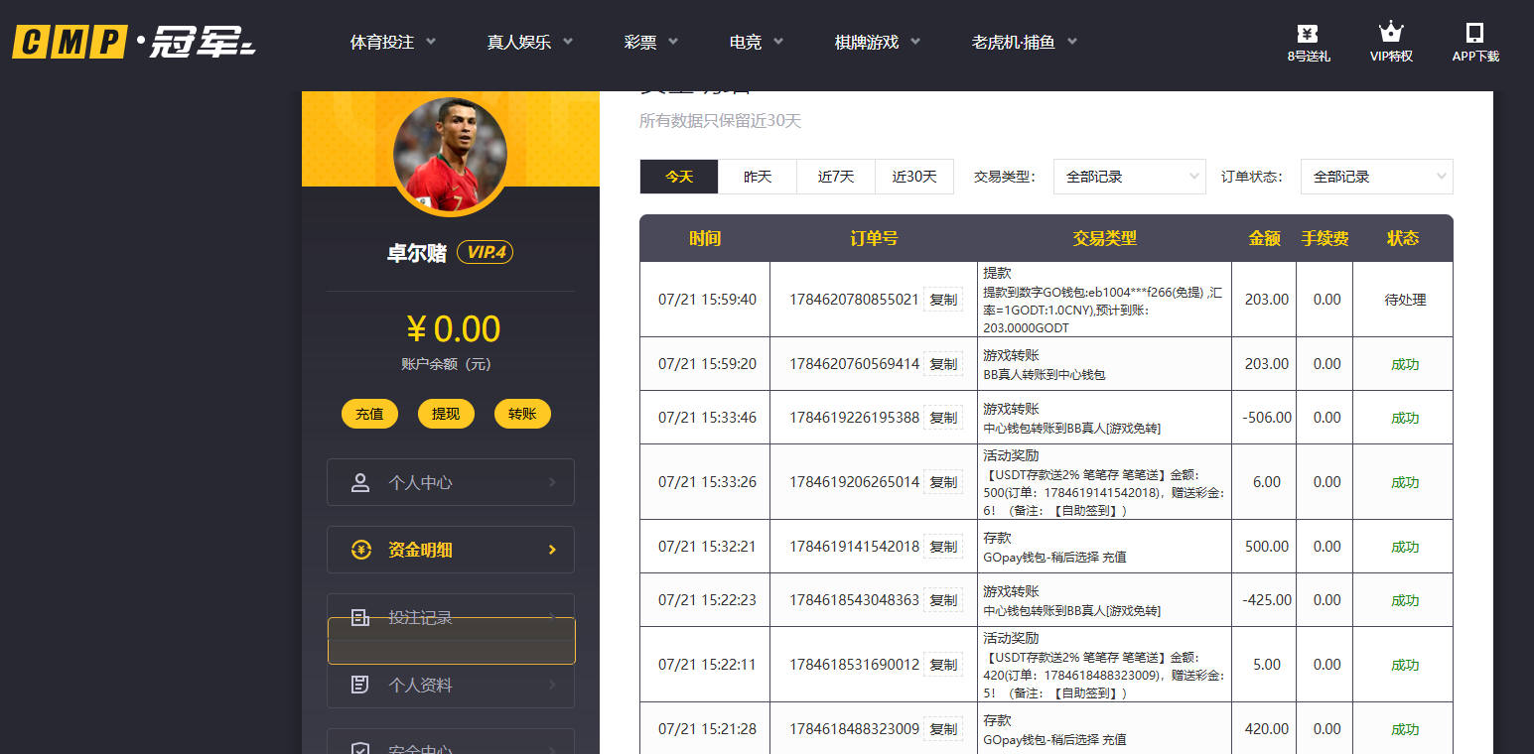Screen dimensions: 1534x754
Task: Click the 充值 button
Action: [369, 414]
